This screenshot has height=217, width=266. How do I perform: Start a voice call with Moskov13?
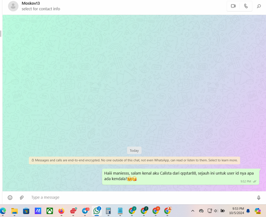click(x=246, y=6)
